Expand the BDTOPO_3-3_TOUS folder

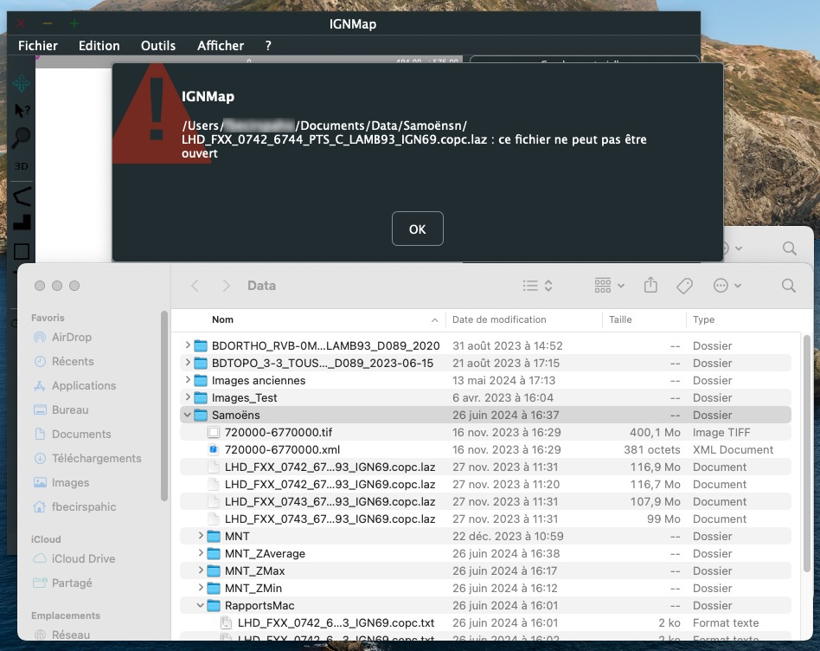point(188,363)
